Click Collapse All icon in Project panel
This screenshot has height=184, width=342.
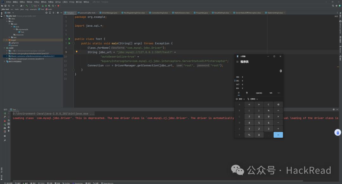(54, 13)
